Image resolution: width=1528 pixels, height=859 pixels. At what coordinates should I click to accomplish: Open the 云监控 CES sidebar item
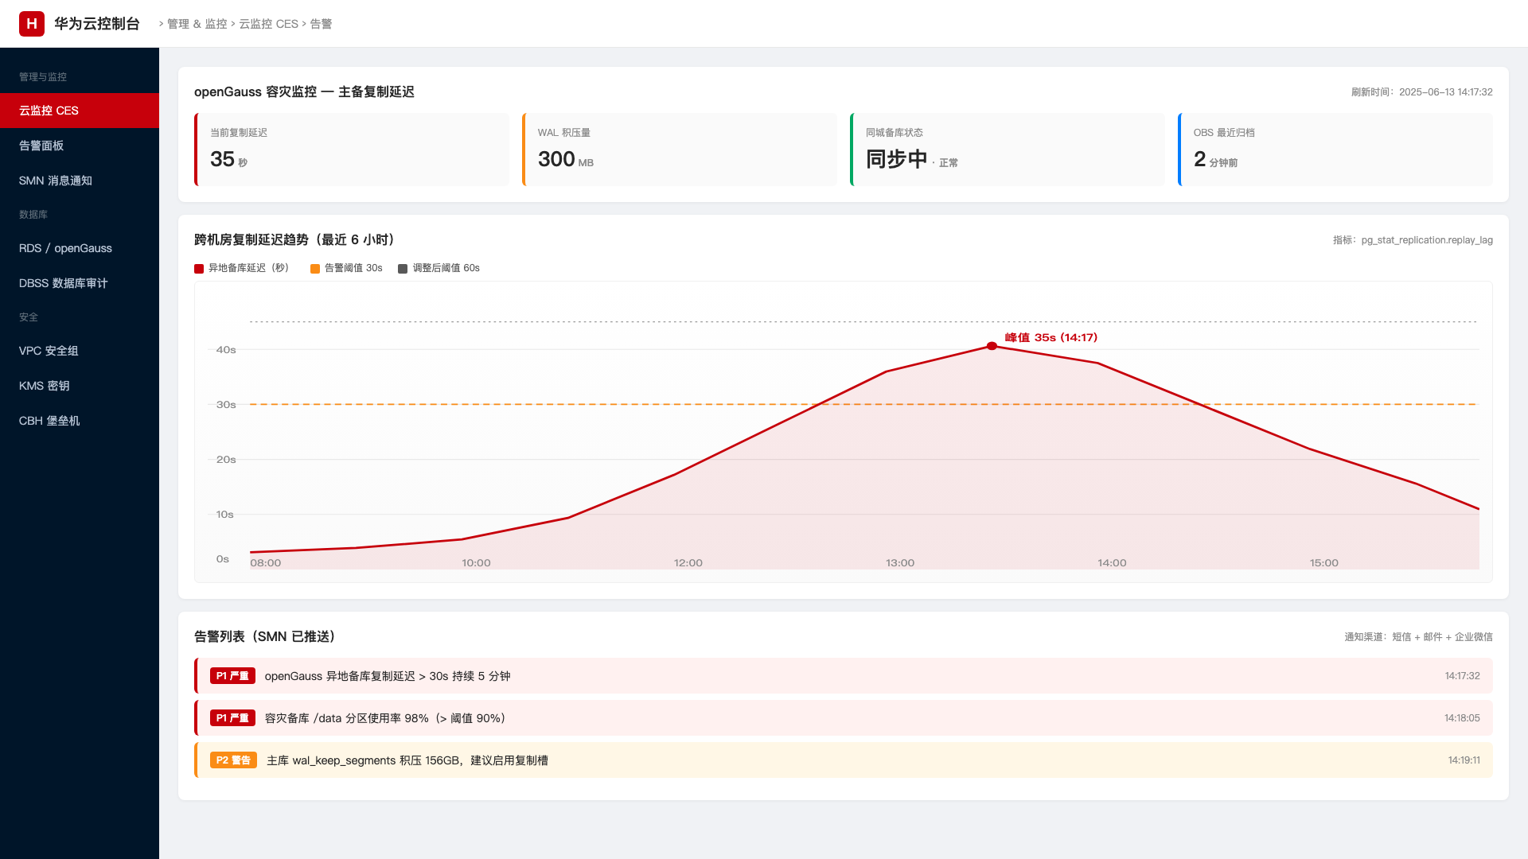pyautogui.click(x=80, y=111)
